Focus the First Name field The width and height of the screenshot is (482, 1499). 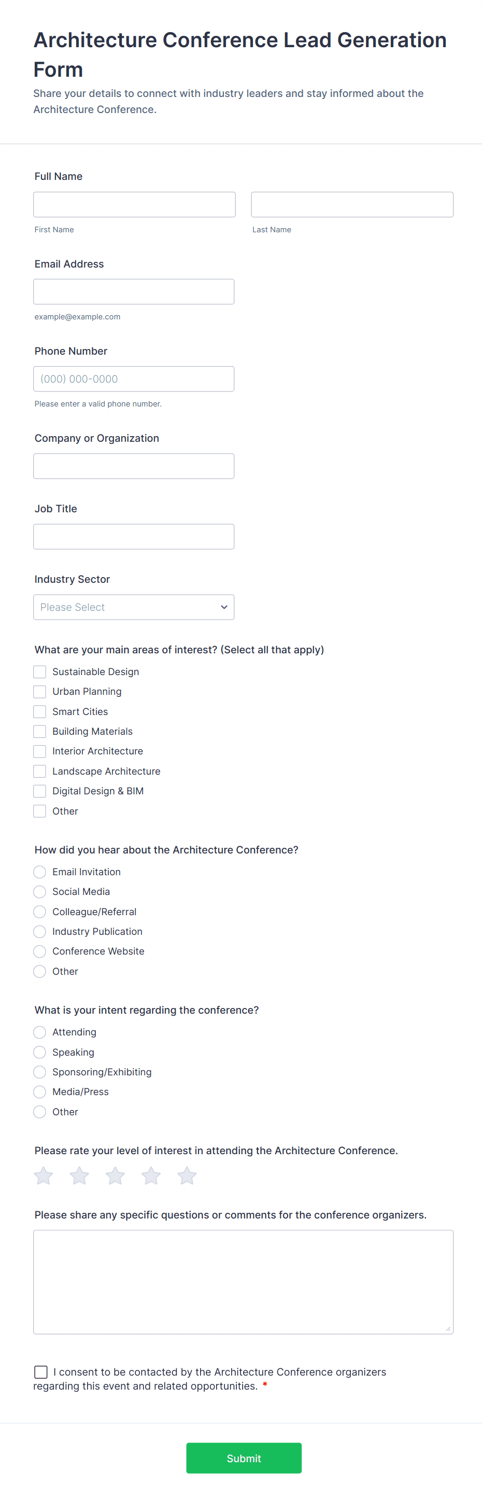(x=134, y=204)
